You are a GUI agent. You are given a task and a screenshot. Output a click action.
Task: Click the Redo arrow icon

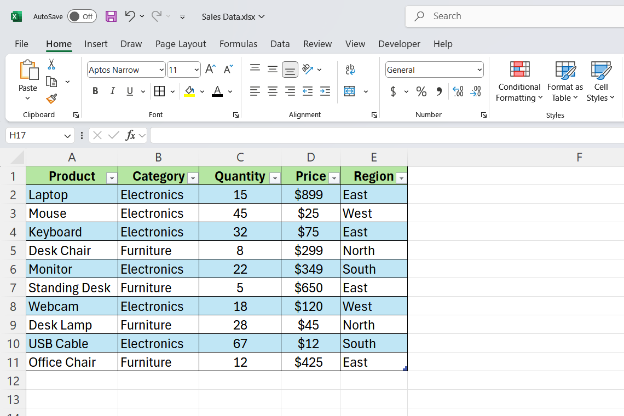157,16
